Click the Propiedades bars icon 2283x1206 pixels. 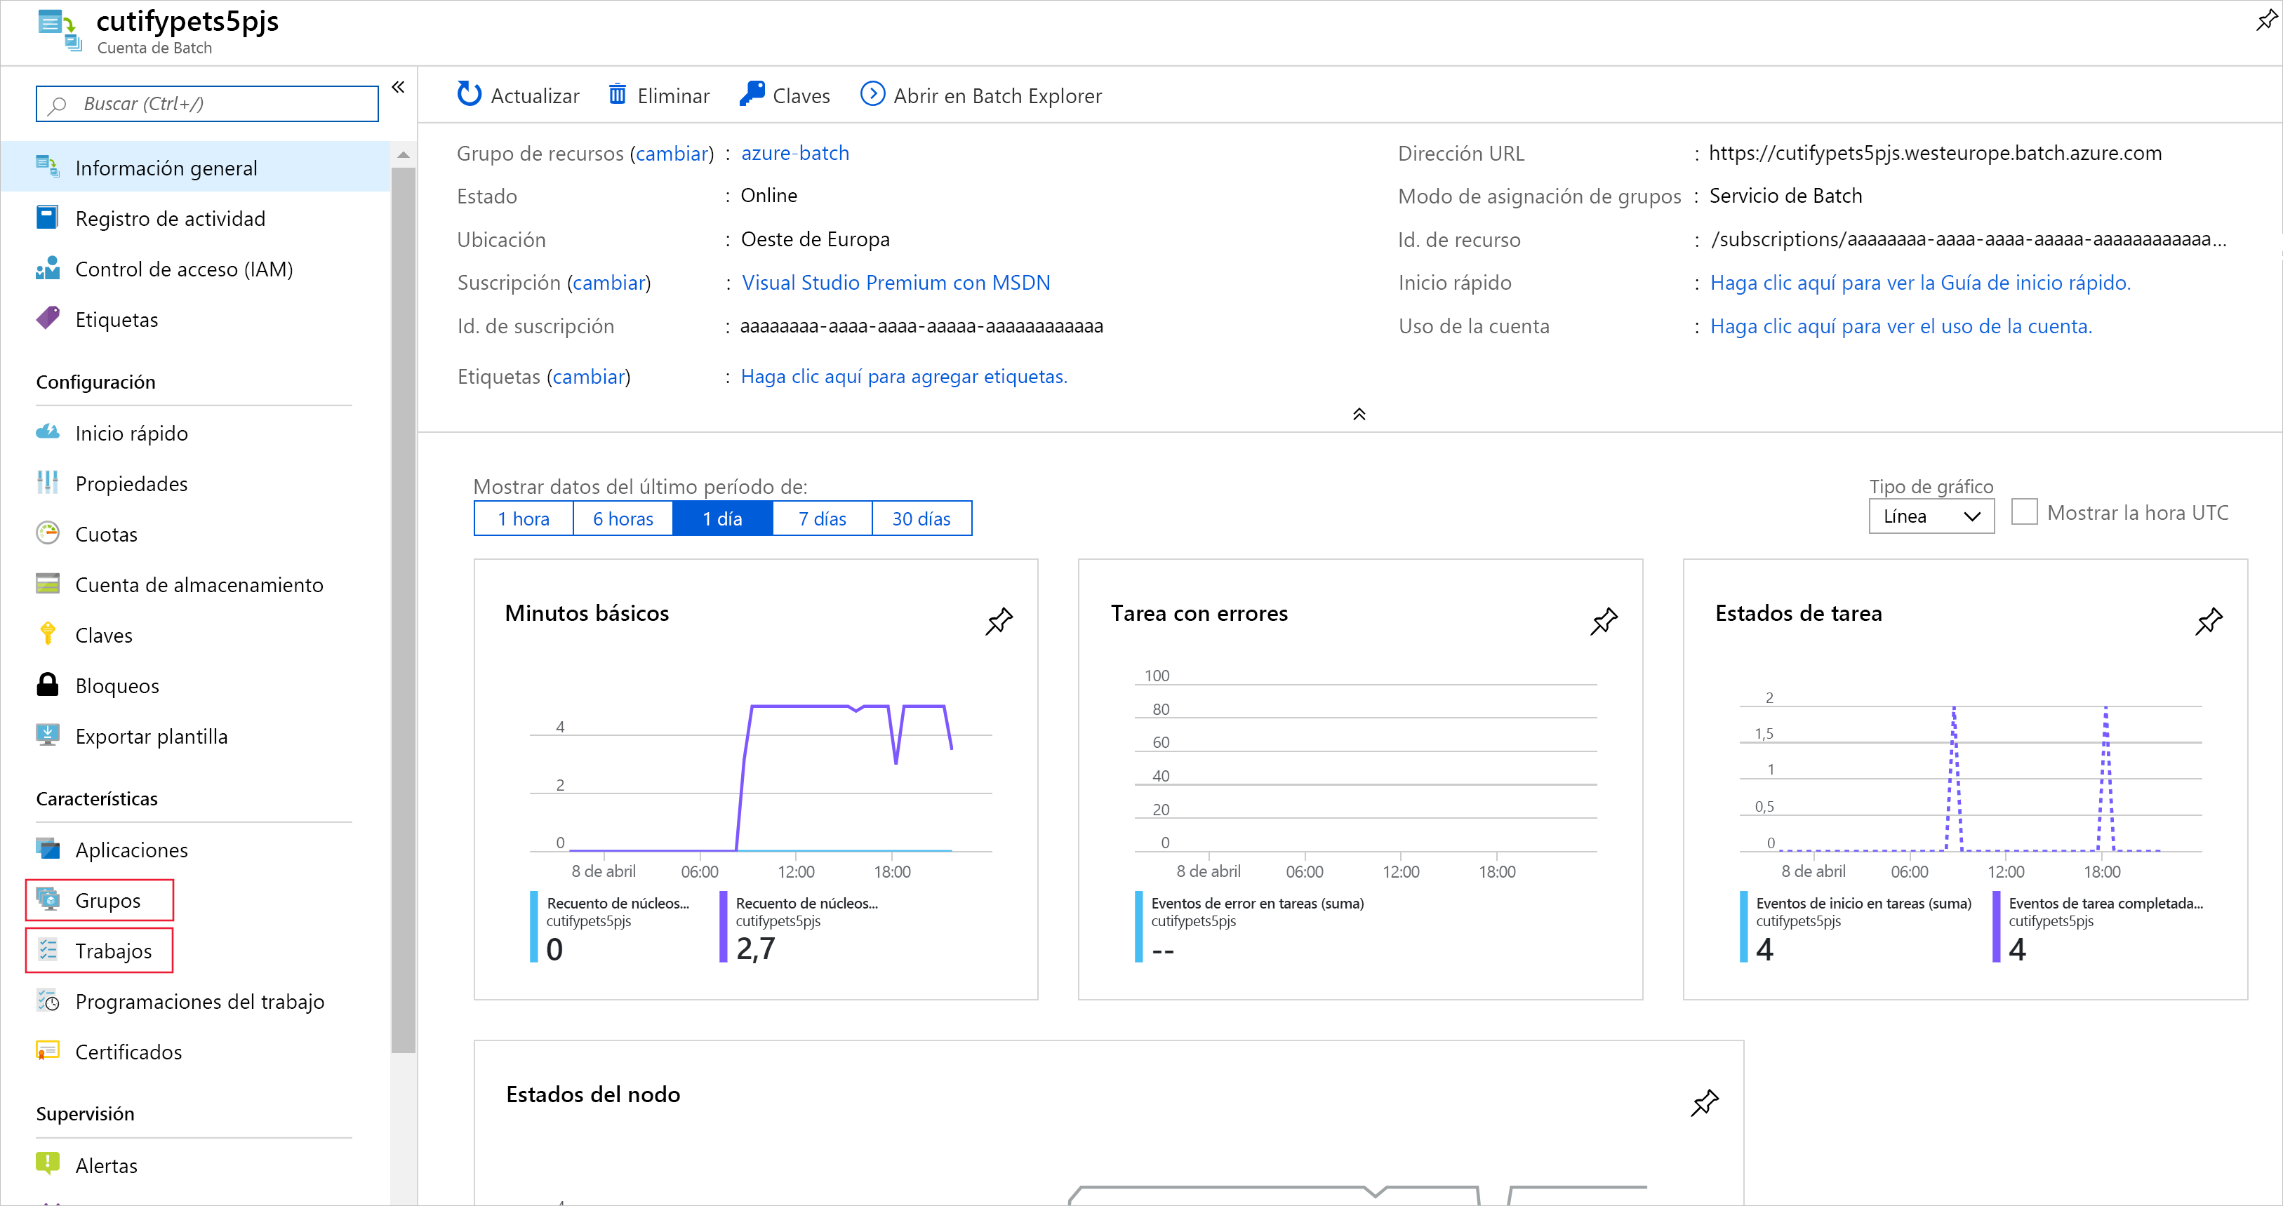click(48, 483)
